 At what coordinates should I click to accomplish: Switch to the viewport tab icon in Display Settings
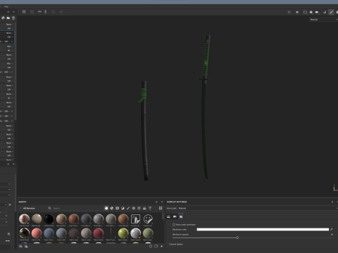[181, 216]
